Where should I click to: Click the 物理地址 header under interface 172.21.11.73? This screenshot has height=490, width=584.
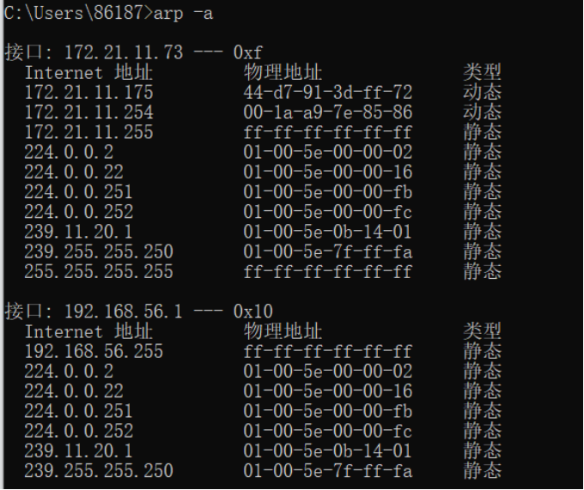[x=283, y=73]
